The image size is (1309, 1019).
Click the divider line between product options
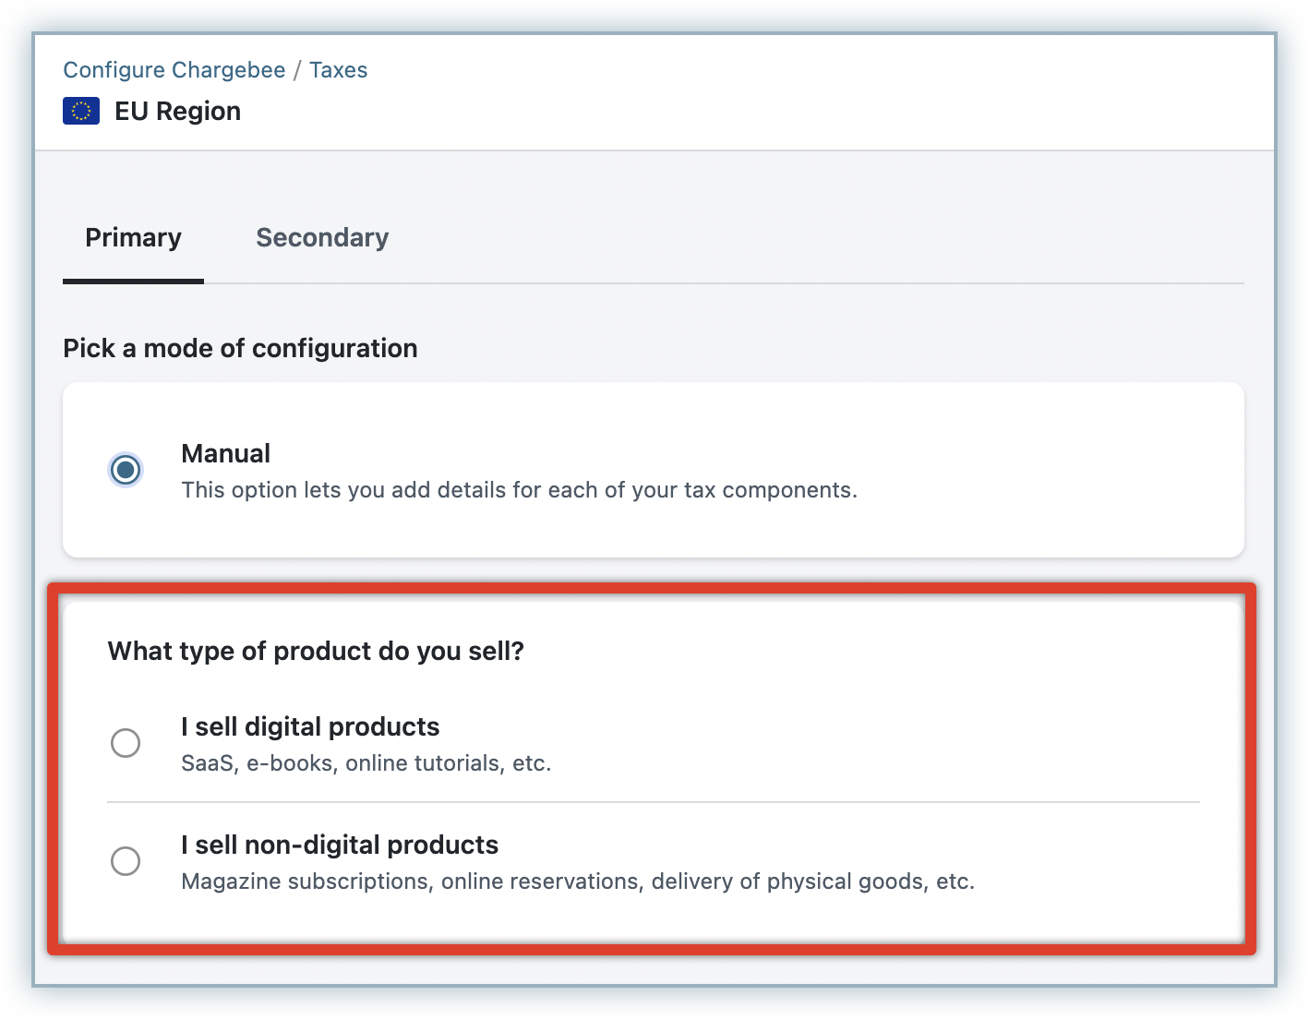(654, 802)
